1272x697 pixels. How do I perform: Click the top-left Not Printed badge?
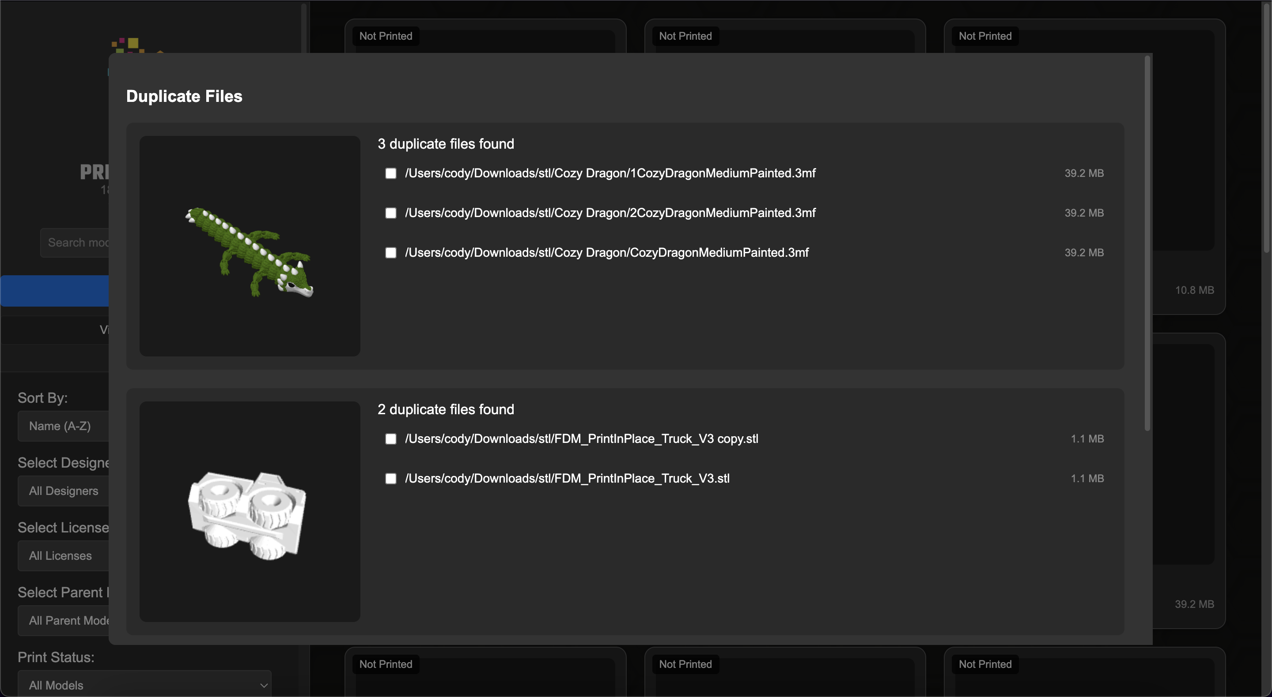[386, 36]
